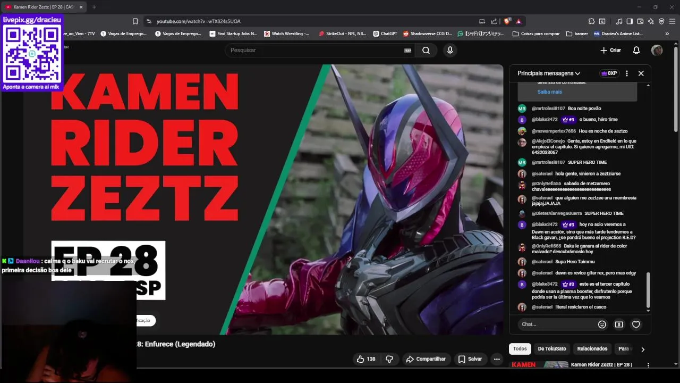Click the Super Chat dollar icon
Viewport: 680px width, 383px height.
point(619,324)
